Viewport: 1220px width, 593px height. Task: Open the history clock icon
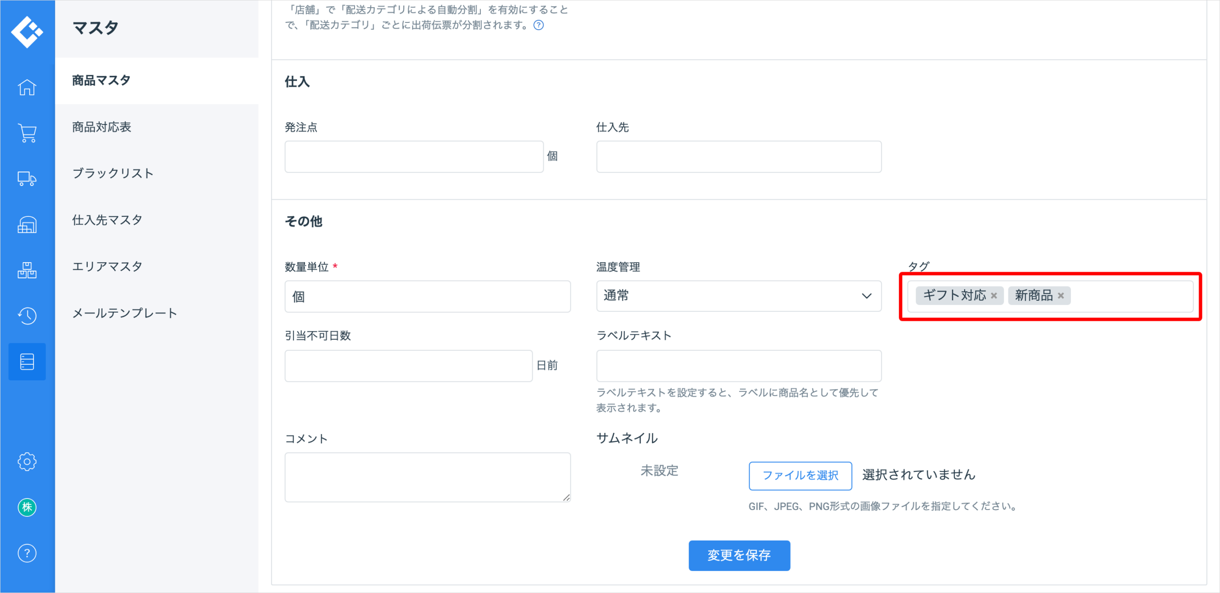coord(27,316)
